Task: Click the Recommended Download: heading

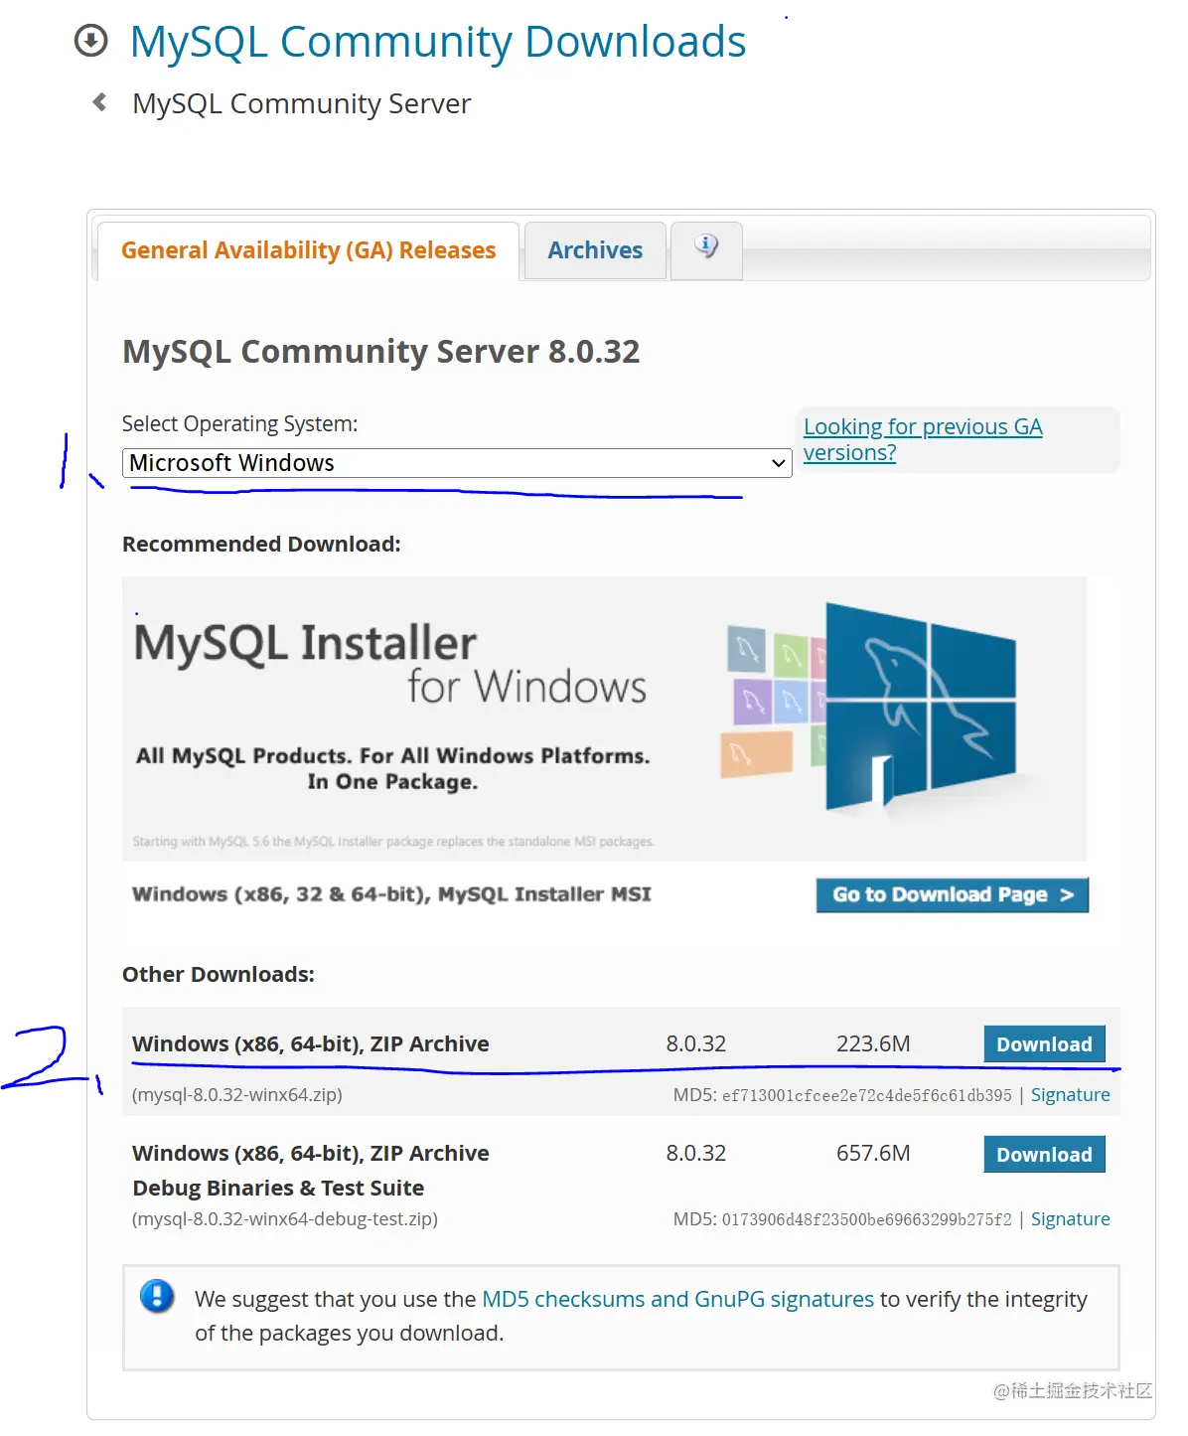Action: (261, 545)
